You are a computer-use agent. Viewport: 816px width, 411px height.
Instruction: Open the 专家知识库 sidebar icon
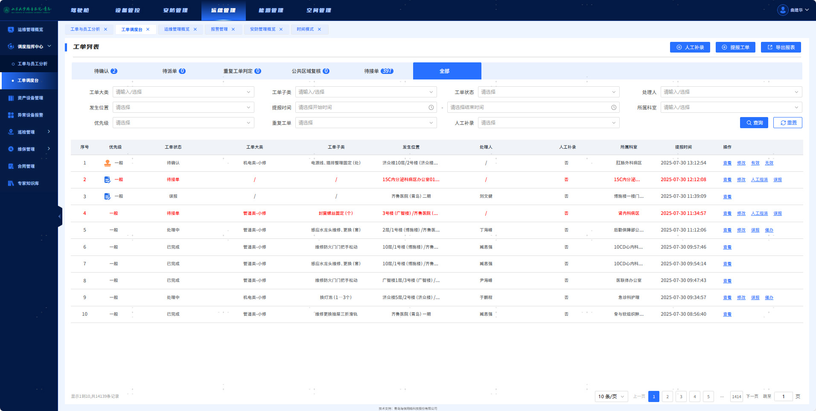pyautogui.click(x=11, y=183)
